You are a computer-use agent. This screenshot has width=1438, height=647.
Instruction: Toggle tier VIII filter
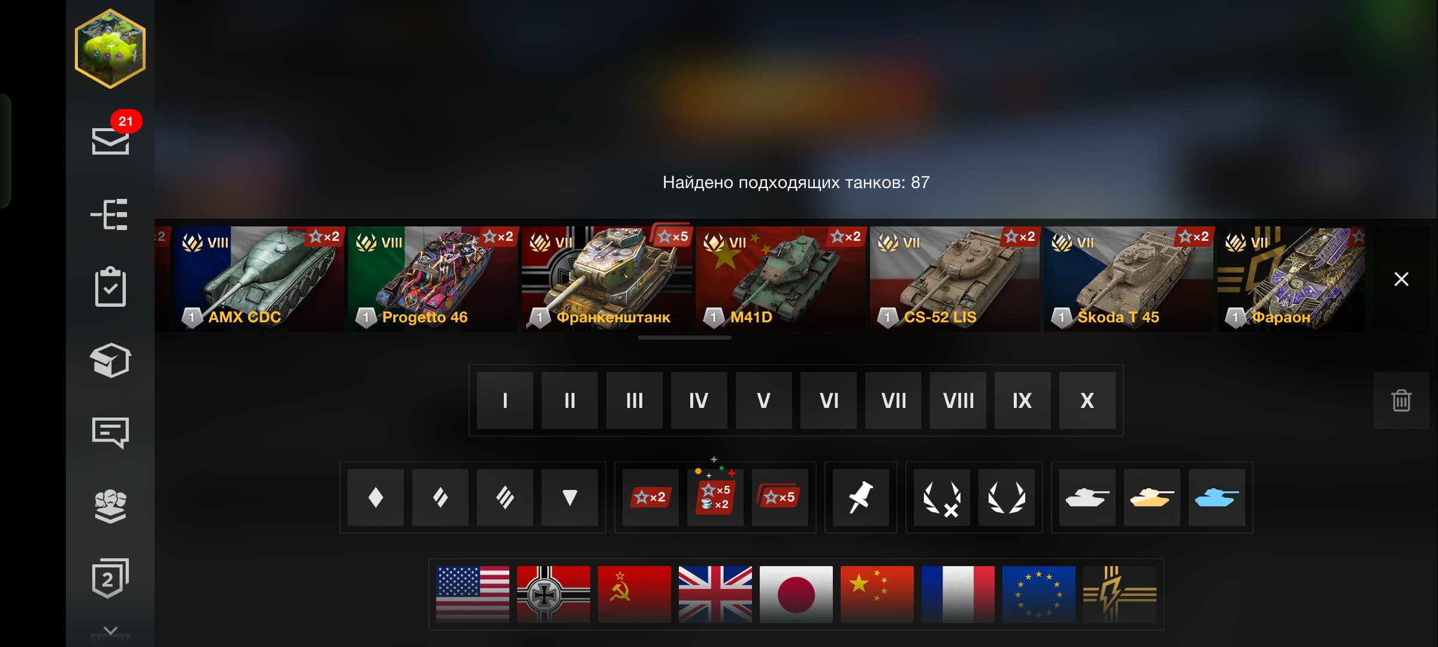click(x=958, y=400)
